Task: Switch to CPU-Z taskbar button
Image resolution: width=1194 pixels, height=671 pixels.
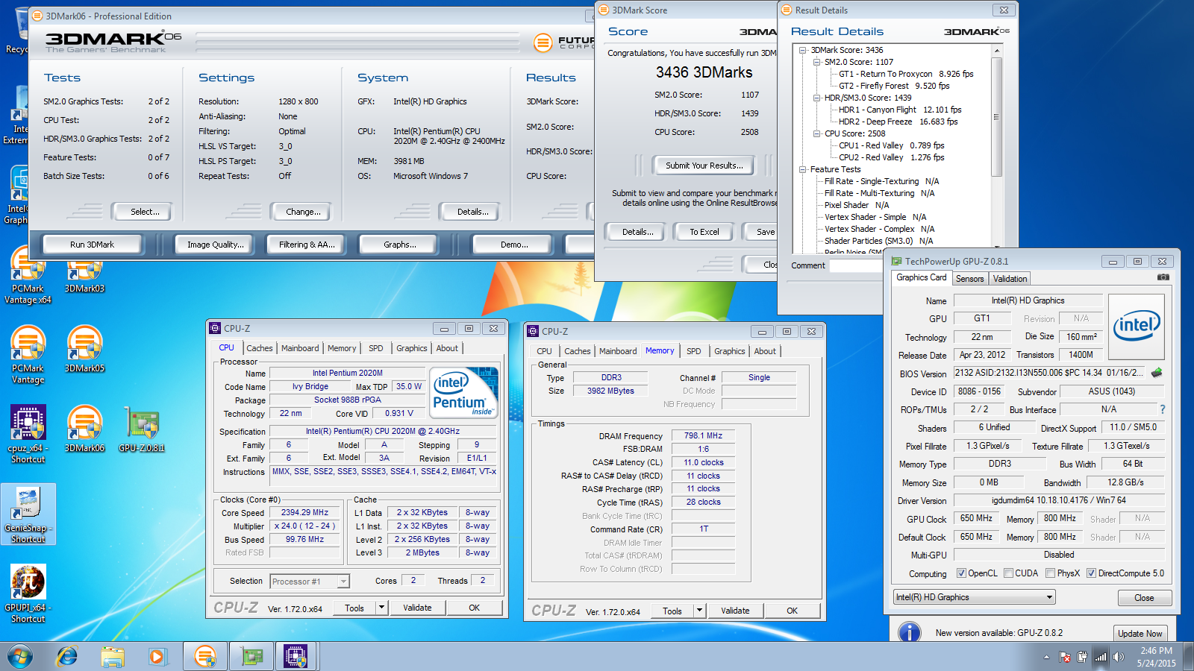Action: click(296, 657)
